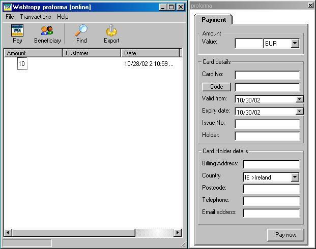This screenshot has height=249, width=316.
Task: Expand the EUR currency dropdown
Action: click(295, 43)
